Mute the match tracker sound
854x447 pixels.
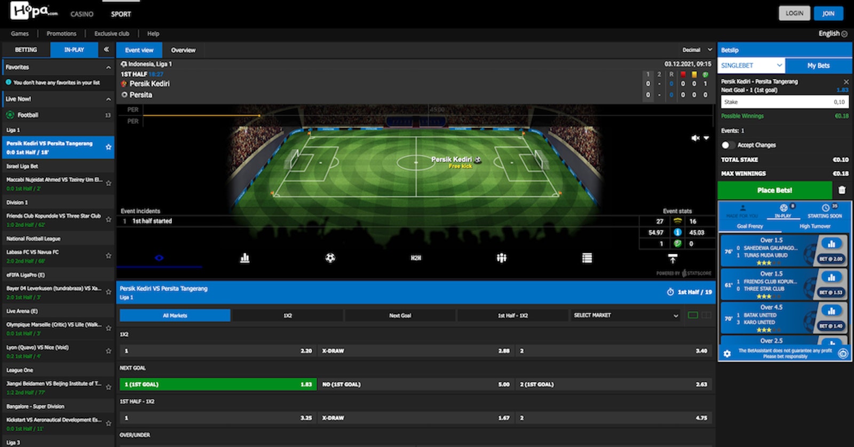695,138
